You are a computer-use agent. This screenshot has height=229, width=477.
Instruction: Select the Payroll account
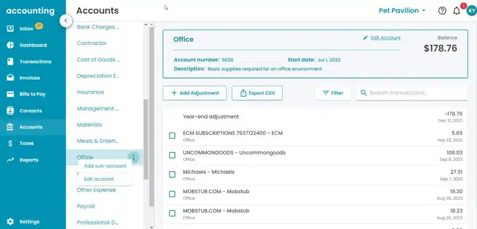pos(86,206)
